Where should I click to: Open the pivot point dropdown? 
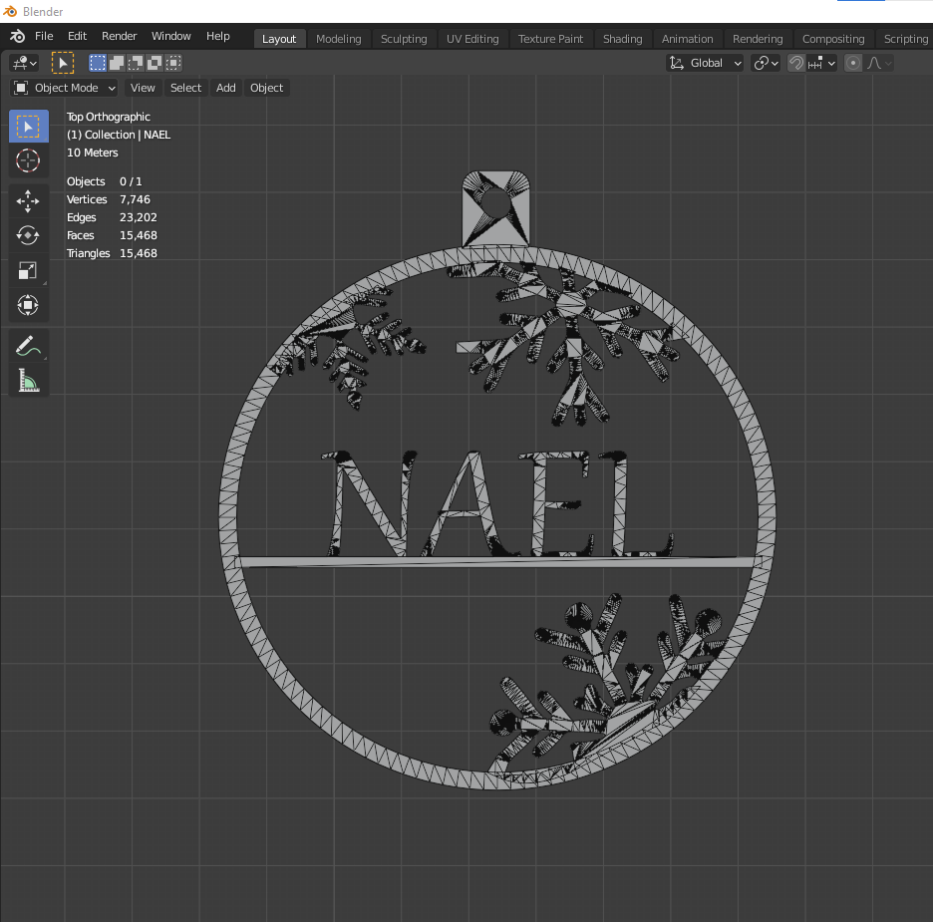(766, 63)
